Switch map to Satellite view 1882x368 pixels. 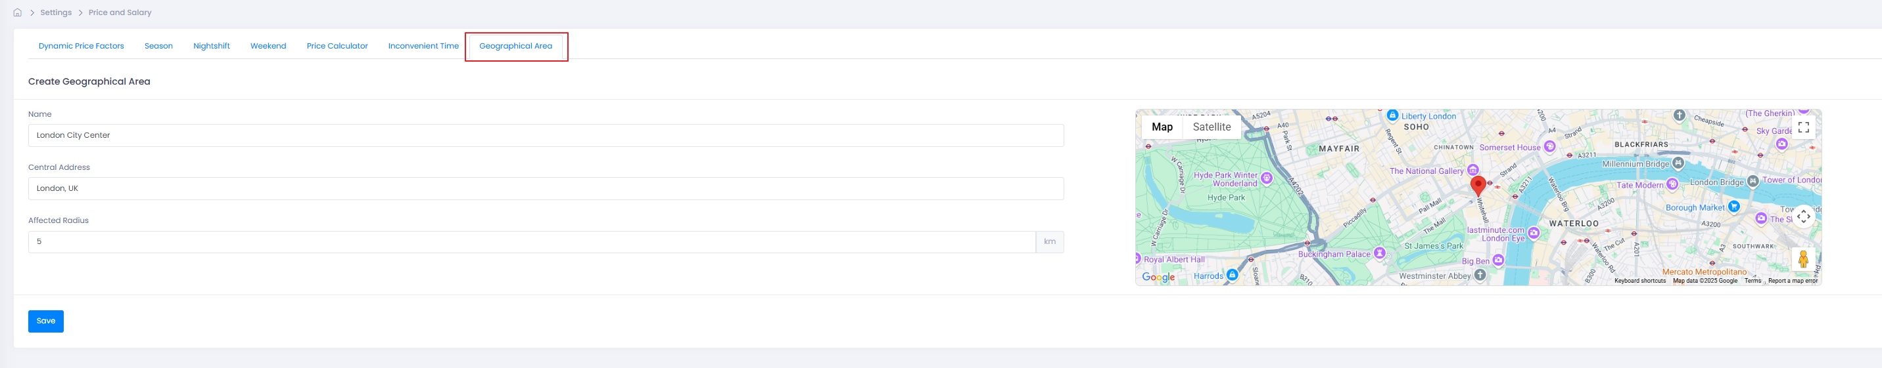[1212, 127]
